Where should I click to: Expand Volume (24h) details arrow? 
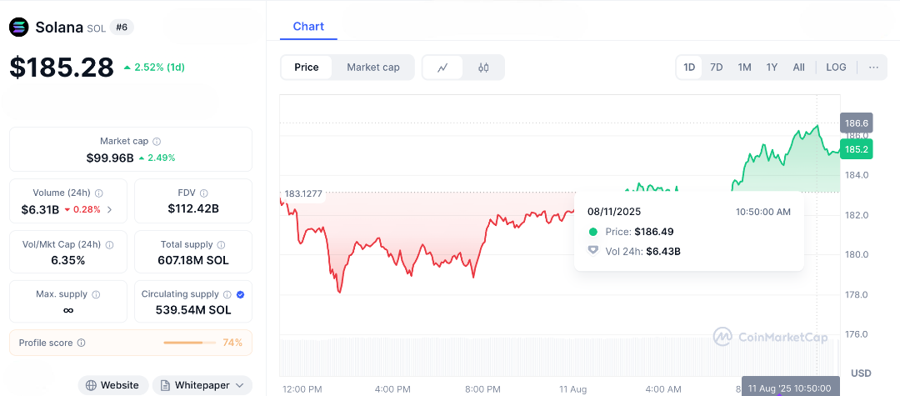[x=110, y=209]
